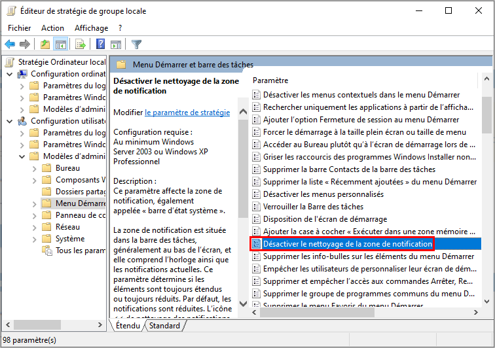
Task: Switch to the Étendu tab
Action: (128, 326)
